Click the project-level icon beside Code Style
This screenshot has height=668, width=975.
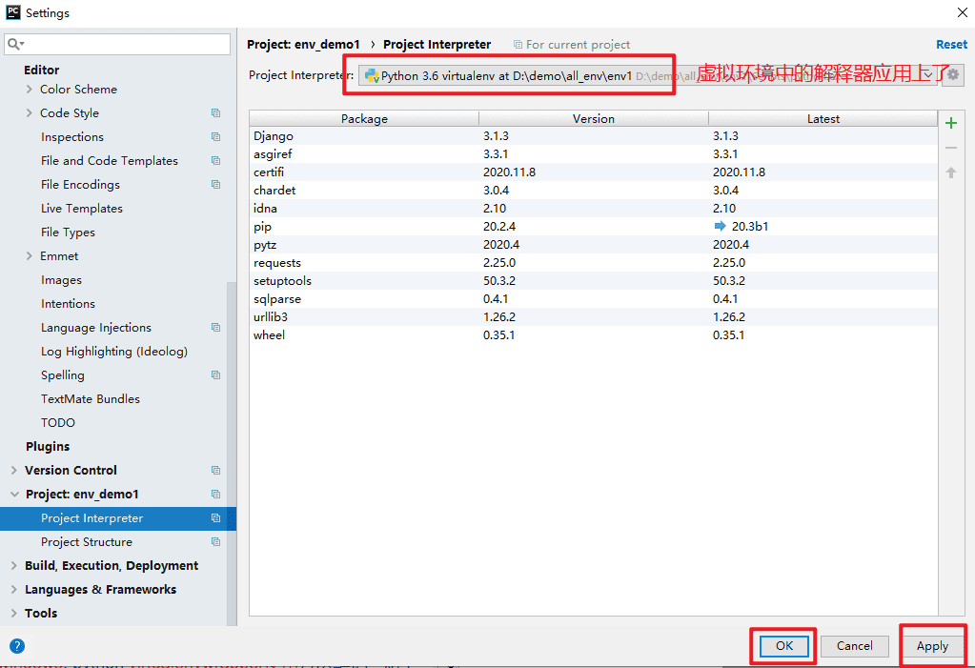tap(215, 113)
